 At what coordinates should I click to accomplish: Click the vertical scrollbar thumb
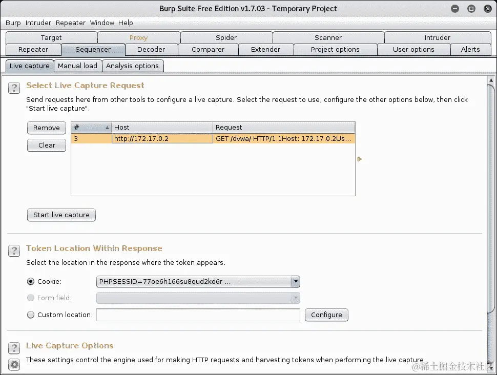pyautogui.click(x=491, y=200)
